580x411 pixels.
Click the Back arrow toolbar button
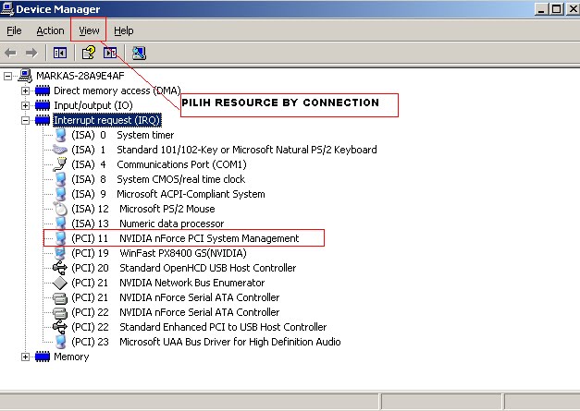point(10,54)
